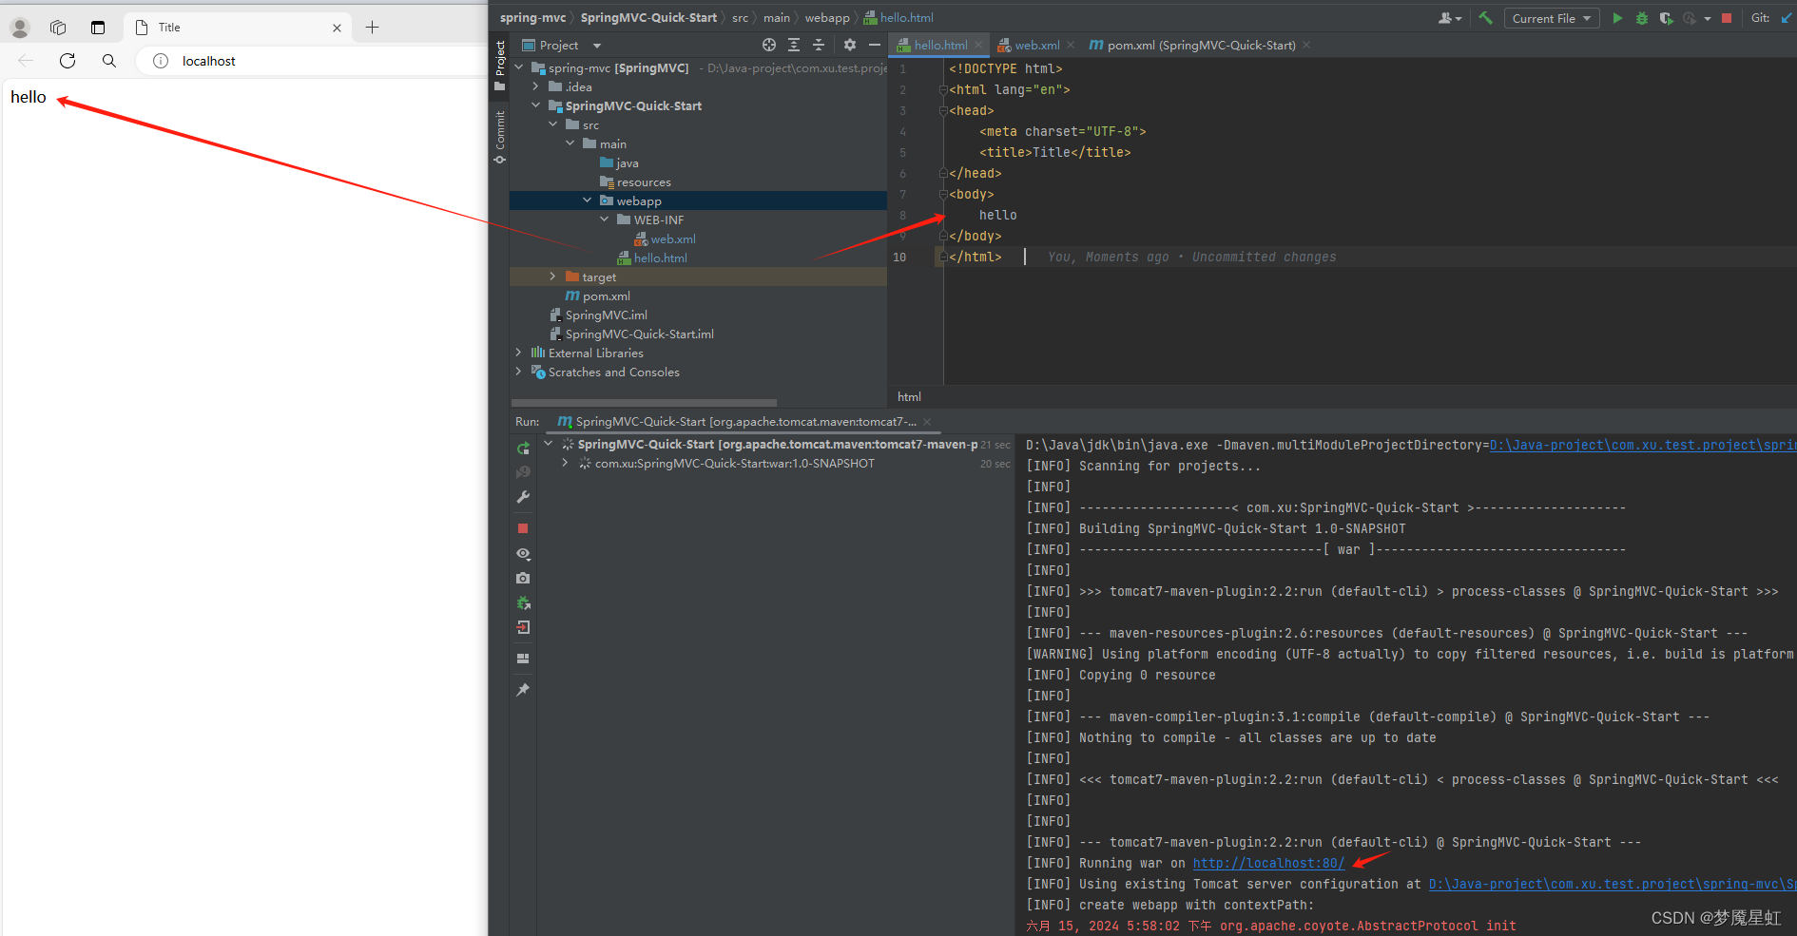Expand Scratches and Consoles node
The height and width of the screenshot is (936, 1797).
[519, 372]
